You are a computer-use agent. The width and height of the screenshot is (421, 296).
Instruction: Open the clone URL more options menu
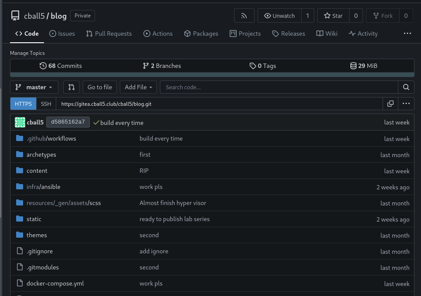tap(406, 104)
